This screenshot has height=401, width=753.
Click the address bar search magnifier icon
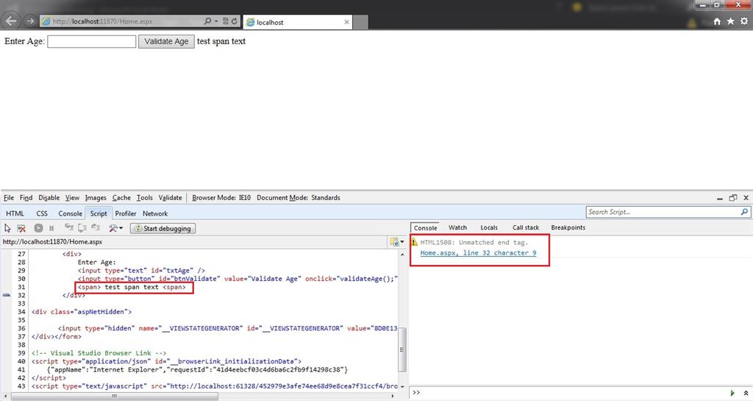click(x=207, y=21)
